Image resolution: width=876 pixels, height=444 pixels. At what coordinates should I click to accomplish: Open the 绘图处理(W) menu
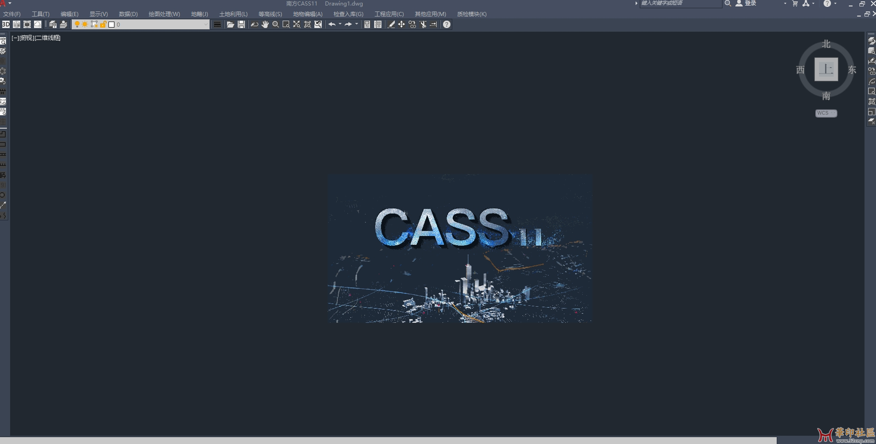[x=164, y=14]
